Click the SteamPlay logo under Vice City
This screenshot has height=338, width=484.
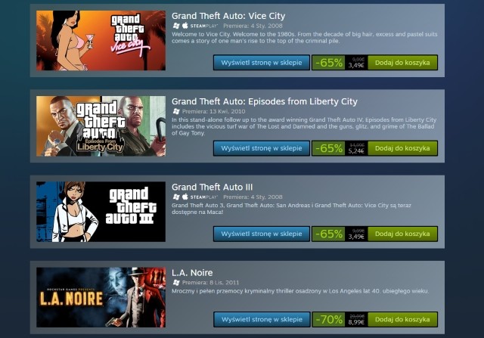pos(204,26)
